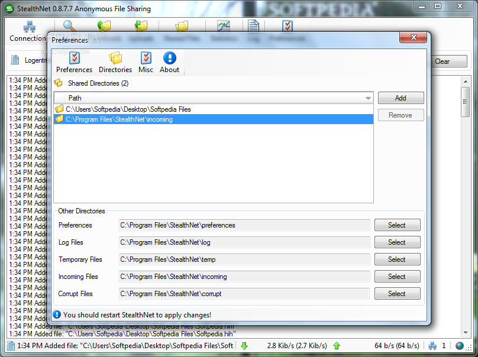Screen dimensions: 478x357
Task: Open Shared Files folder toolbar icon
Action: point(182,26)
